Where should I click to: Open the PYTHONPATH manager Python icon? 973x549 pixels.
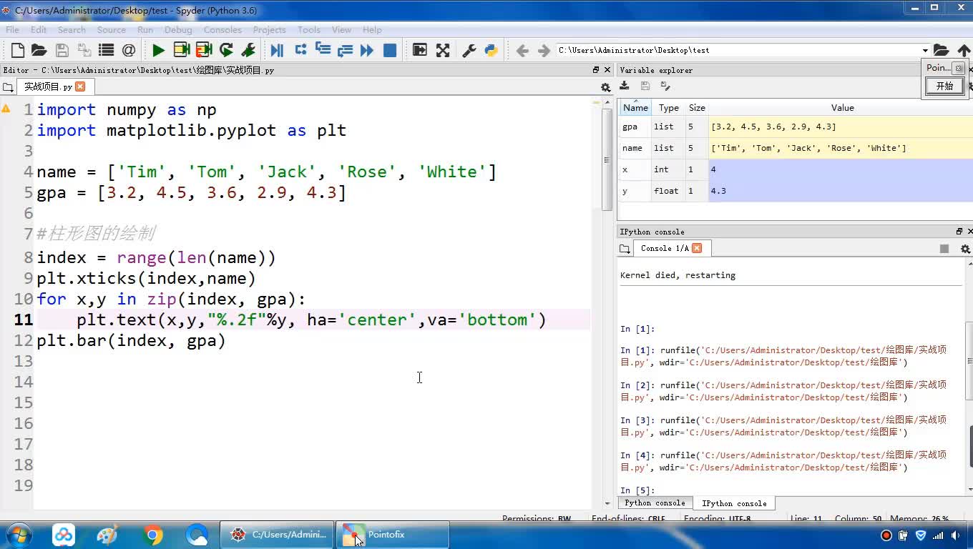coord(491,50)
